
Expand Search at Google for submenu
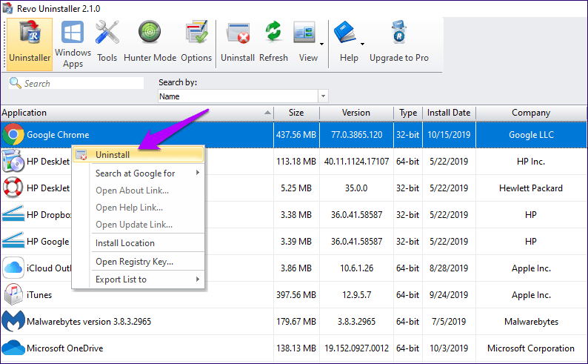(198, 173)
